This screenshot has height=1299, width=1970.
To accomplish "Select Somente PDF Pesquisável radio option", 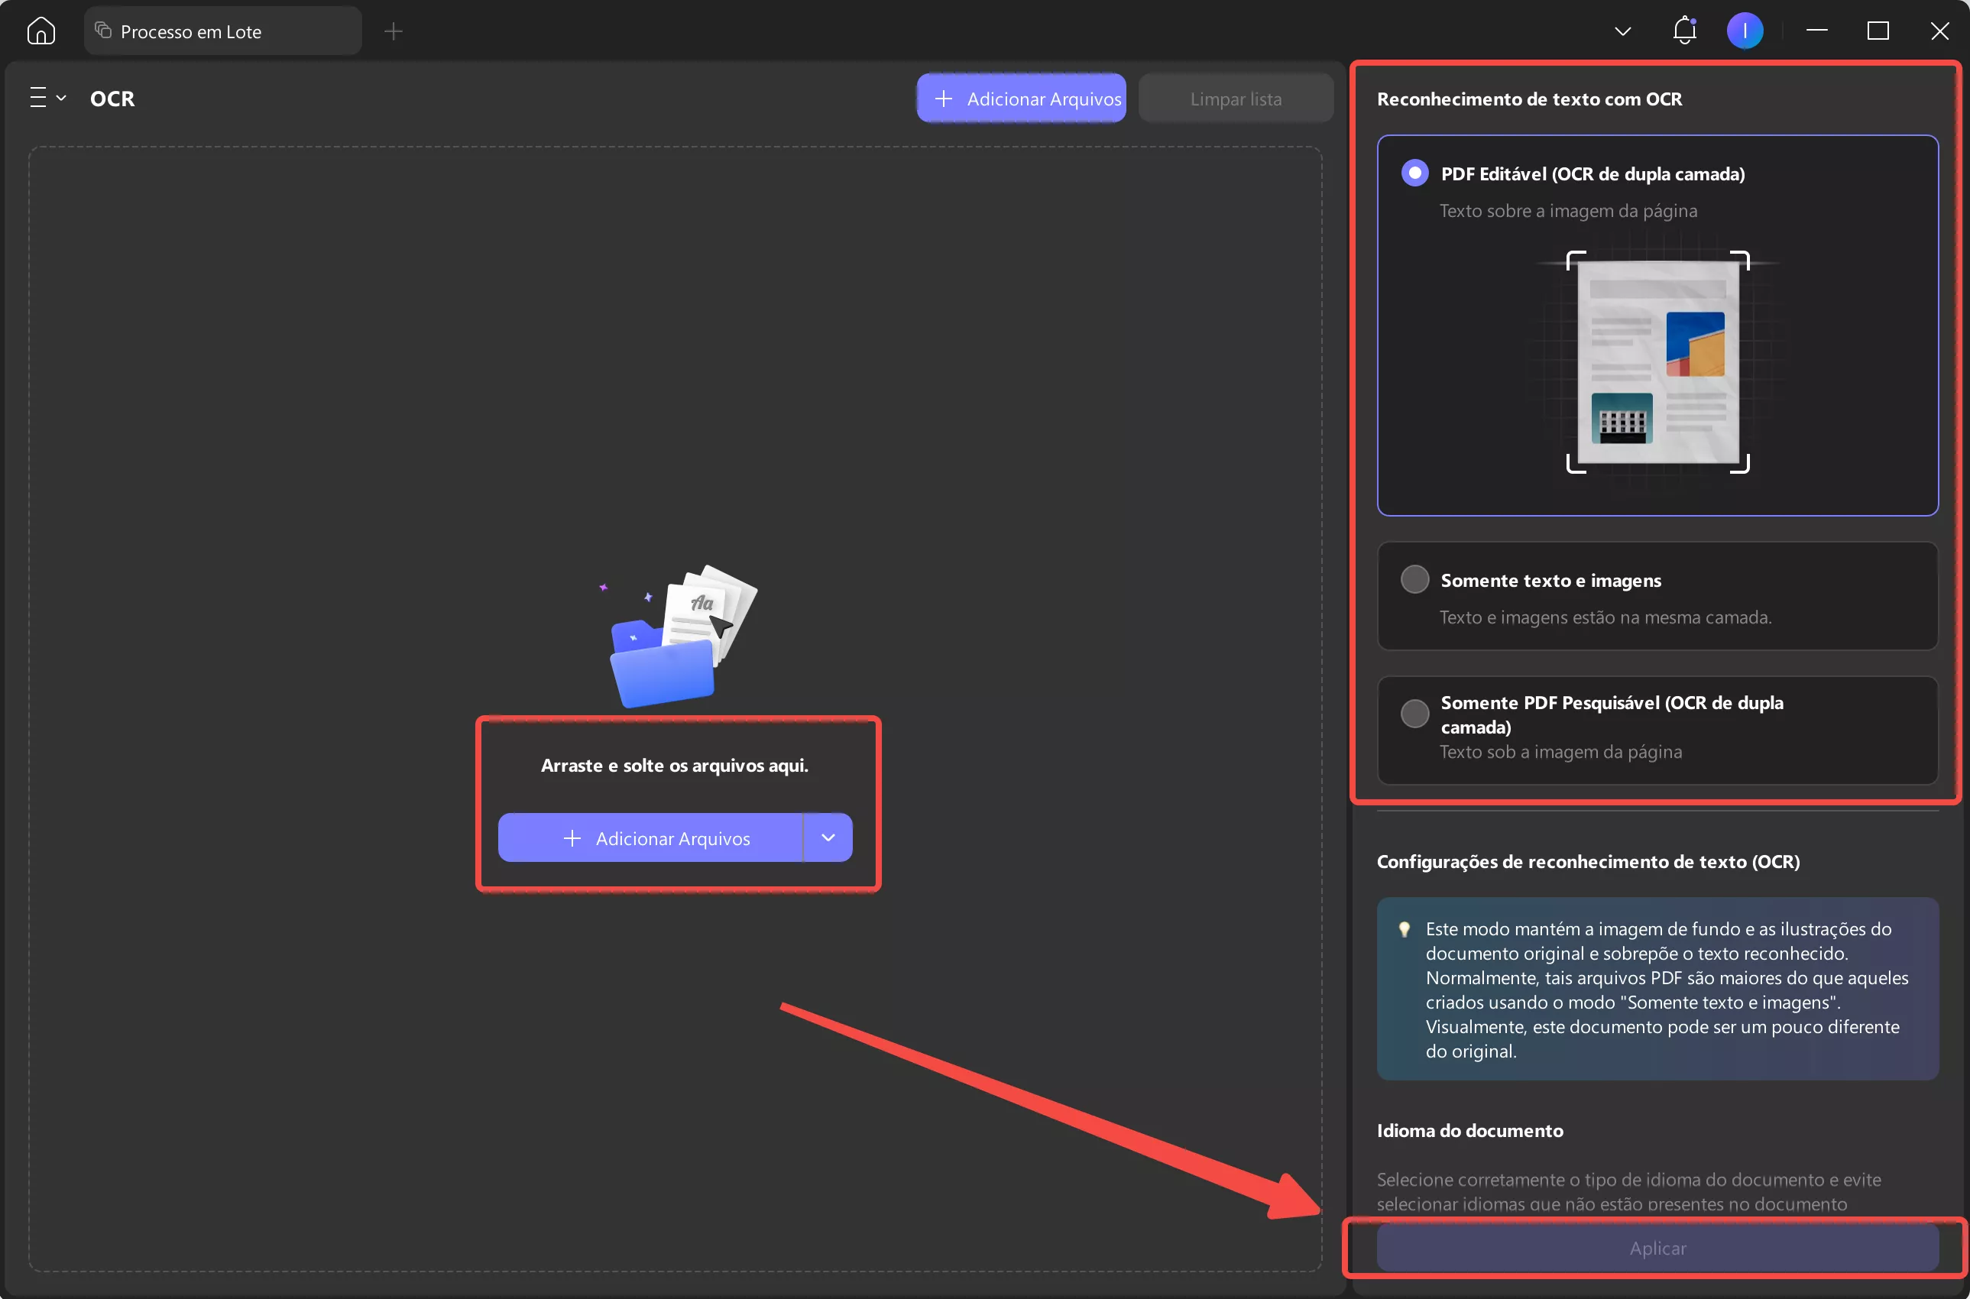I will tap(1414, 713).
